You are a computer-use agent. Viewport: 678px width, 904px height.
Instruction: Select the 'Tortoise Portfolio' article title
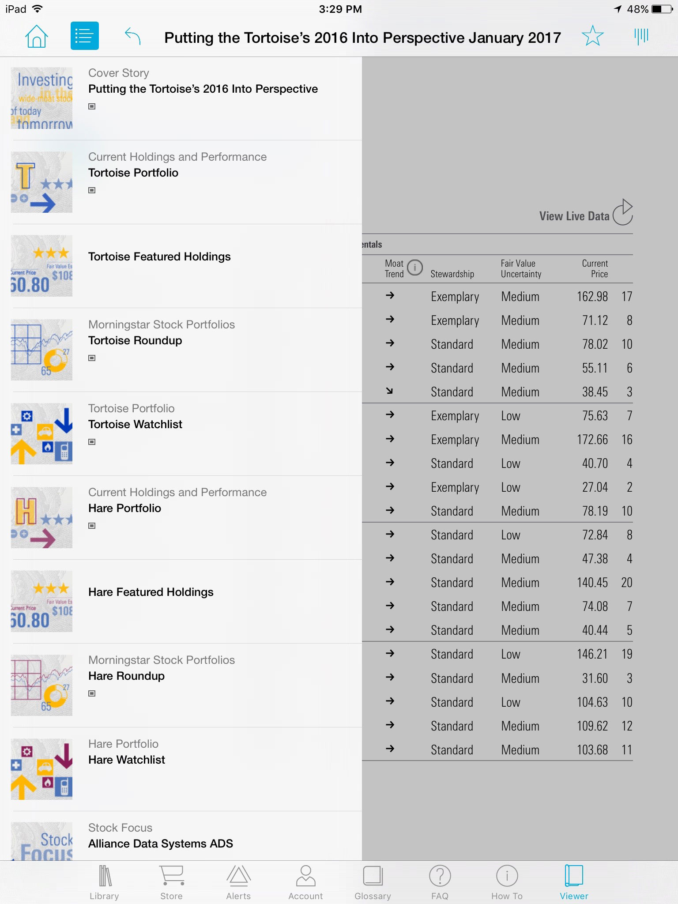133,173
